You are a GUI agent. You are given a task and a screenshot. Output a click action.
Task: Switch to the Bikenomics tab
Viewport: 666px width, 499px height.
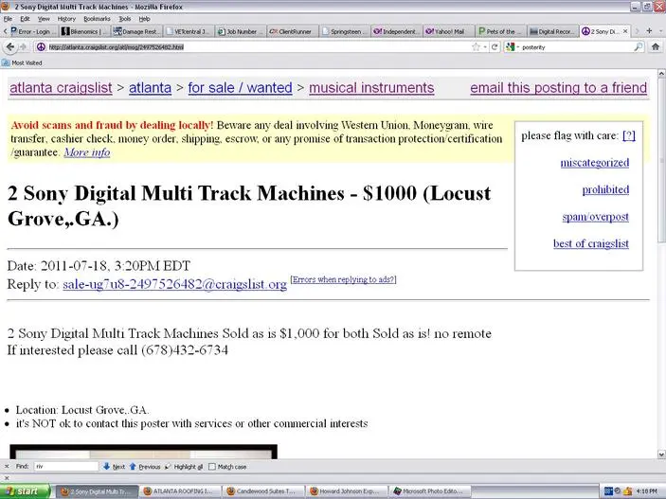(84, 31)
